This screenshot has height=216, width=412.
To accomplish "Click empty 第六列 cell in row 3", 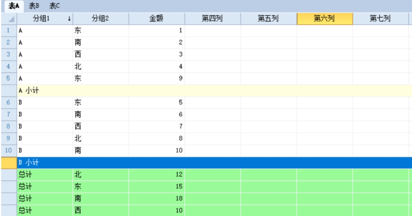I will click(x=325, y=55).
